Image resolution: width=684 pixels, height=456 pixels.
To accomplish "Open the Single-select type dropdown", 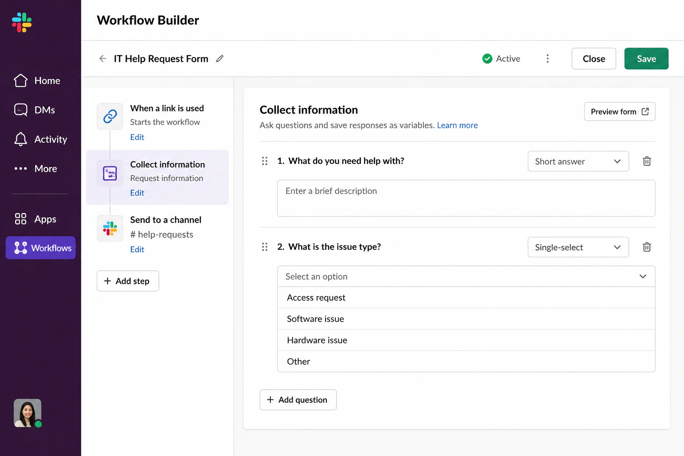I will point(578,247).
